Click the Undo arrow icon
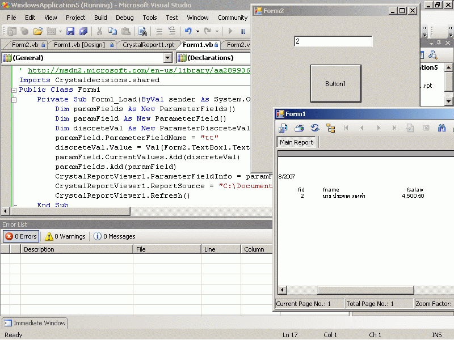 (x=188, y=31)
